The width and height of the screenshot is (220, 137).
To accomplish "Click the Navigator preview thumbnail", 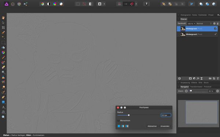I will (x=198, y=113).
